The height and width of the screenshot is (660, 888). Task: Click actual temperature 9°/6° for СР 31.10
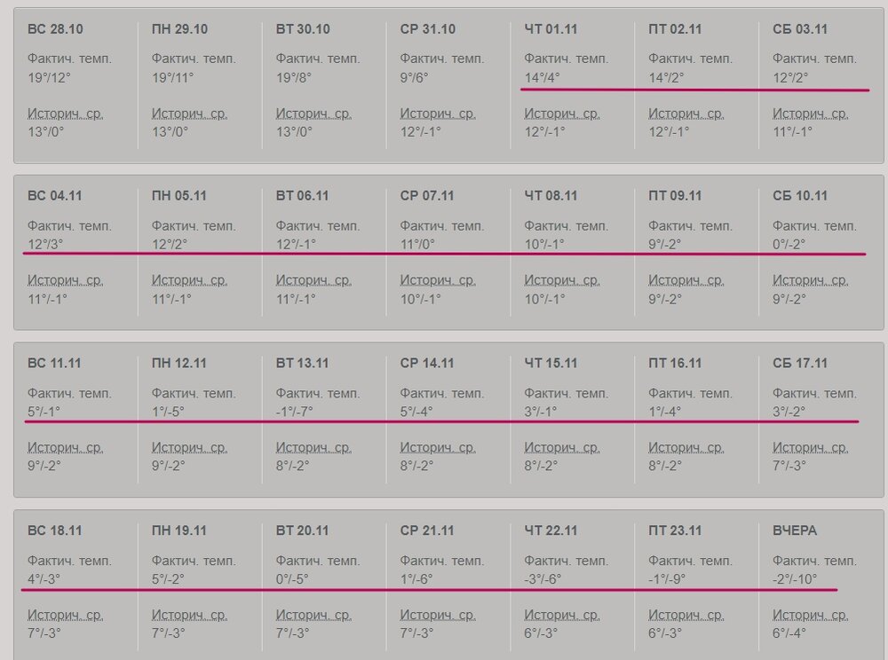pos(414,77)
